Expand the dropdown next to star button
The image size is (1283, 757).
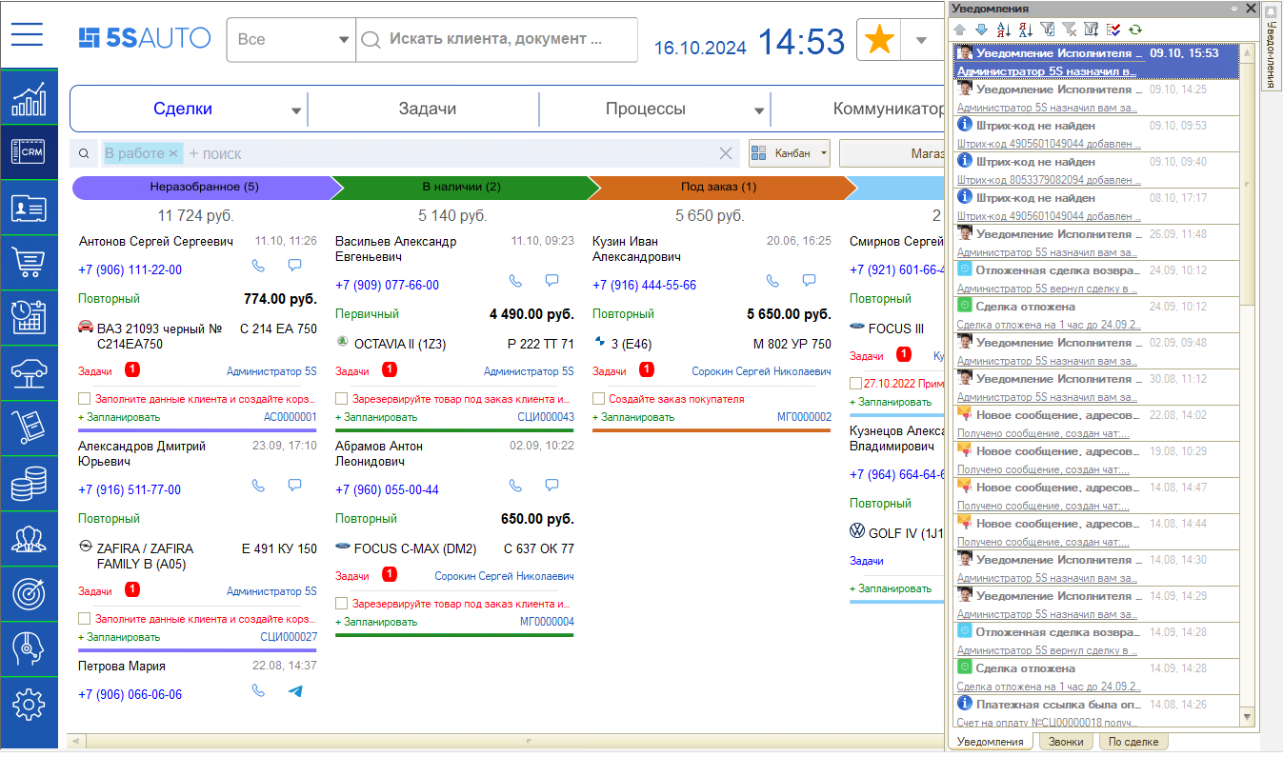tap(920, 40)
